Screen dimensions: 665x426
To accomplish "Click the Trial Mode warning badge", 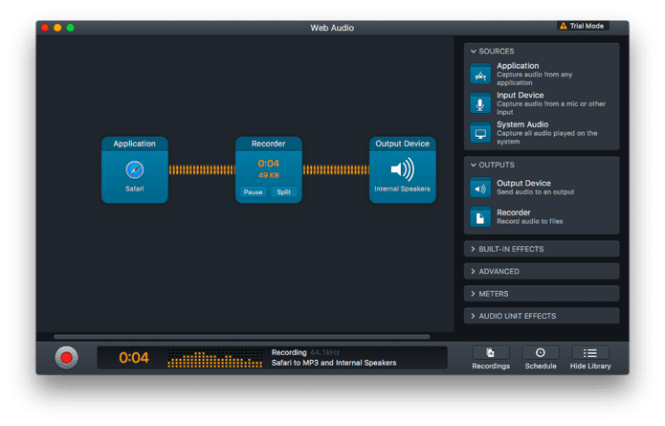I will click(x=583, y=26).
